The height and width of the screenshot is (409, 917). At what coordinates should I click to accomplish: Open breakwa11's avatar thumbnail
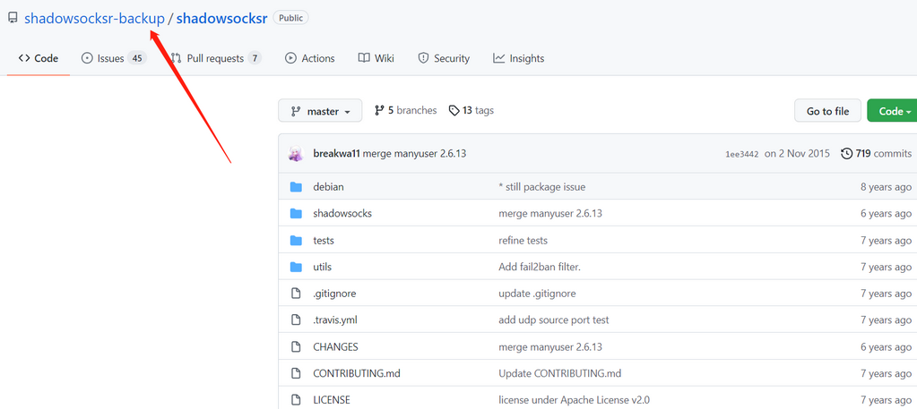[297, 154]
